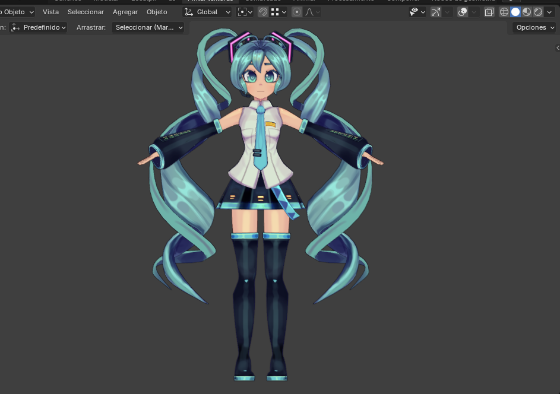Expand the sidebar with the edge arrow
Viewport: 560px width, 394px height.
[x=558, y=48]
